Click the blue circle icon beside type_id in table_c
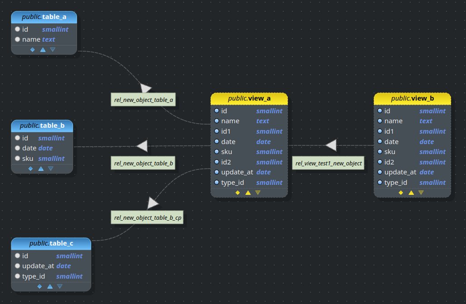 pos(19,276)
